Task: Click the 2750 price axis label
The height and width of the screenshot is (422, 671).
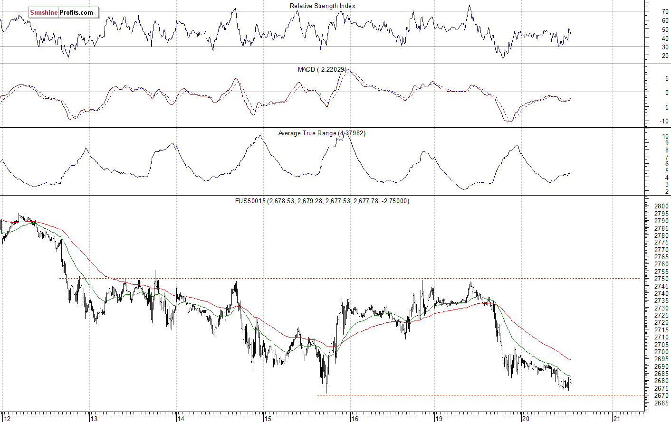Action: pos(661,279)
